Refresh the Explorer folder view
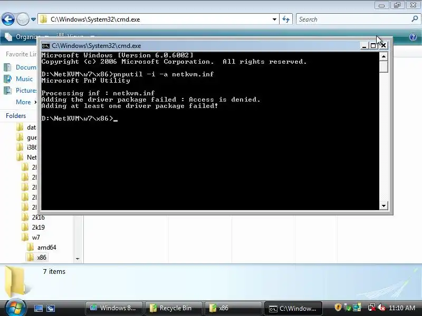This screenshot has height=316, width=422. point(286,19)
